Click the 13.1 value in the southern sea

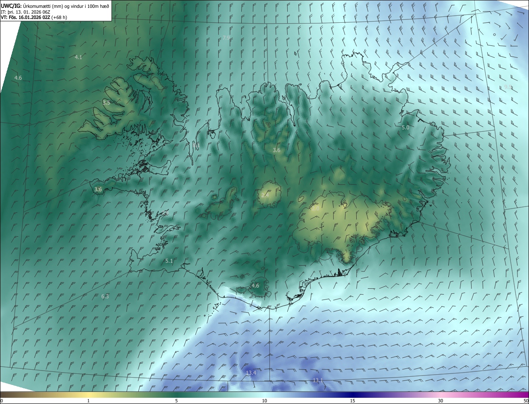[318, 380]
